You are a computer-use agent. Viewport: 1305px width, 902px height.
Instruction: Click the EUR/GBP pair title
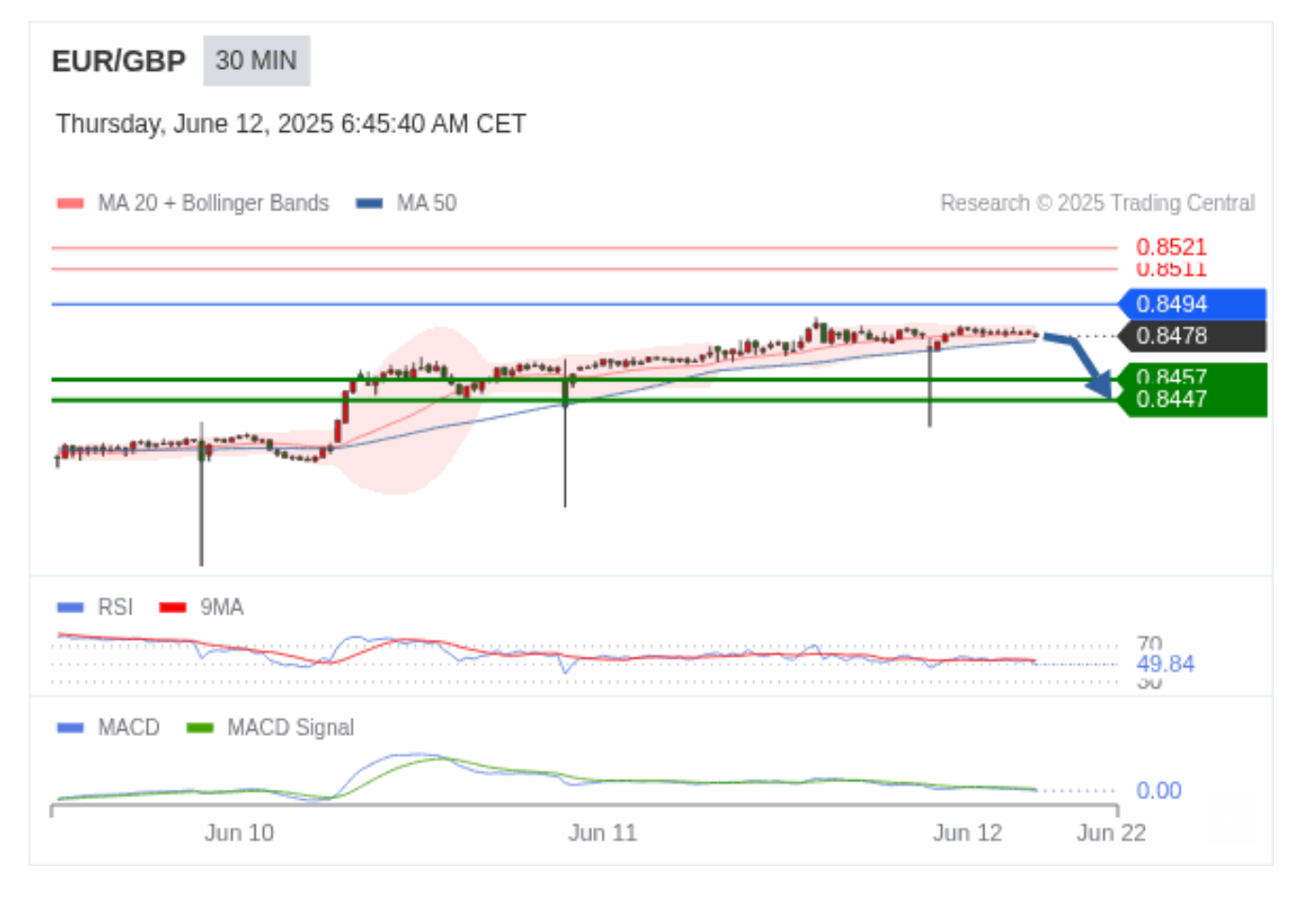coord(119,61)
